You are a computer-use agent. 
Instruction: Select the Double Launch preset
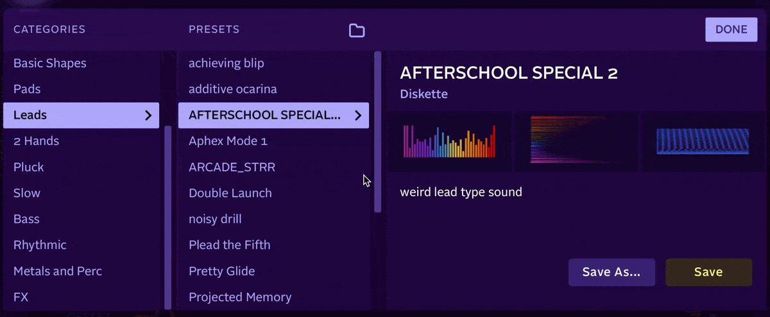pos(230,193)
